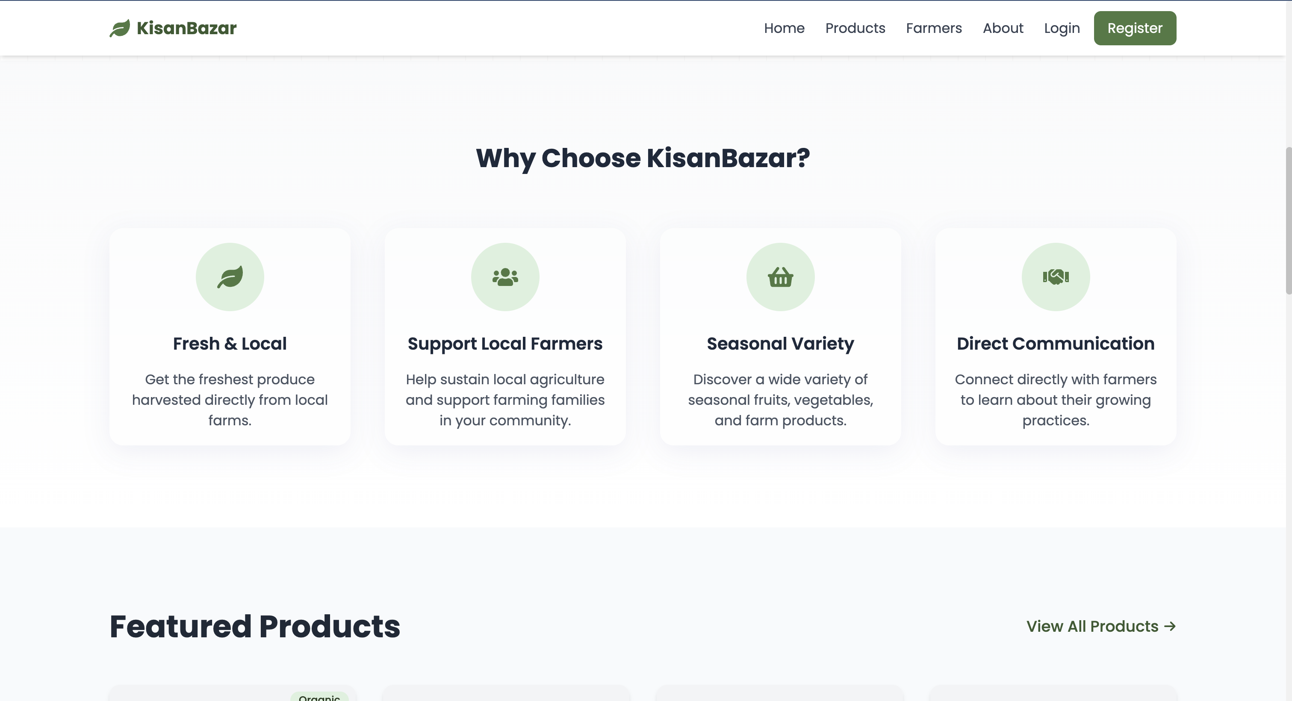Click the people group icon for Support Local Farmers

coord(505,277)
